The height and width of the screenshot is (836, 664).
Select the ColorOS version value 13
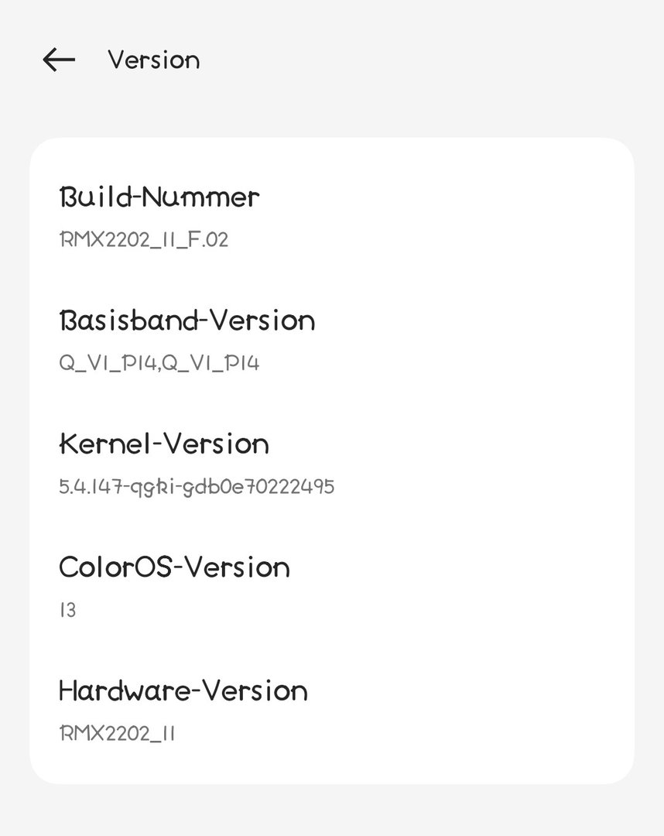point(68,610)
